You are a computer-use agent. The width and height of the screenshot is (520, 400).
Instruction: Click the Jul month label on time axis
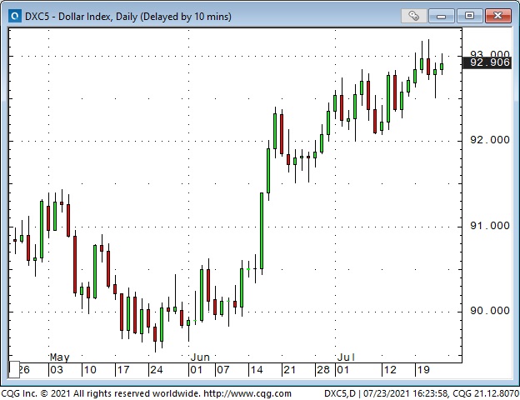(346, 357)
